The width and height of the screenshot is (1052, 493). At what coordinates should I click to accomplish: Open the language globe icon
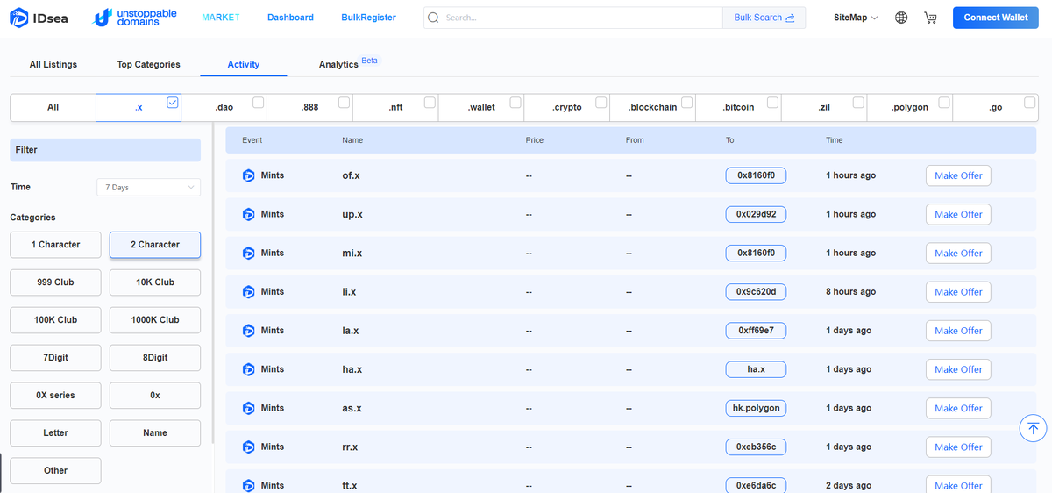tap(901, 18)
